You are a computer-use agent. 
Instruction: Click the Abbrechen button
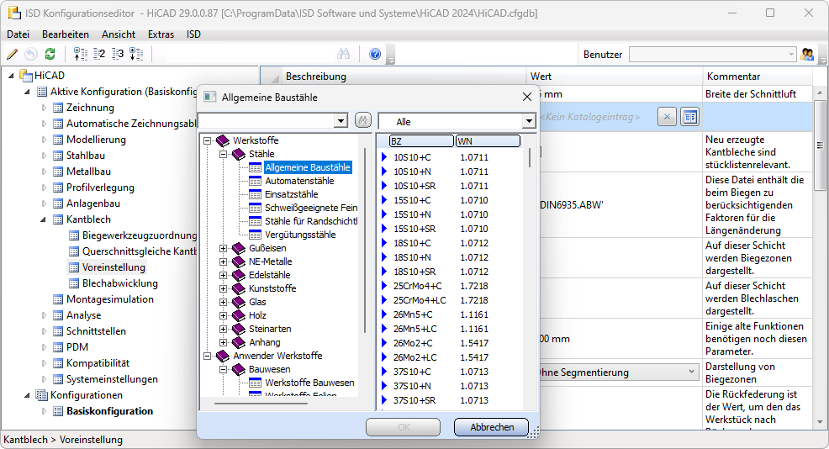491,427
